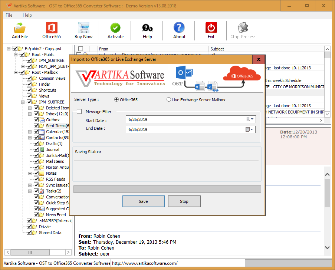Expand the Sync Issues tree node
335x270 pixels.
pyautogui.click(x=30, y=185)
